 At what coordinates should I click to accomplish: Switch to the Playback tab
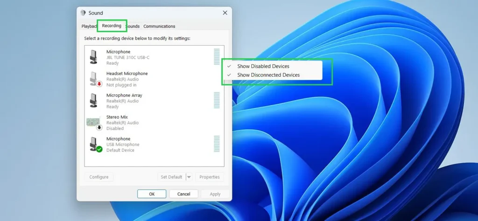tap(89, 27)
